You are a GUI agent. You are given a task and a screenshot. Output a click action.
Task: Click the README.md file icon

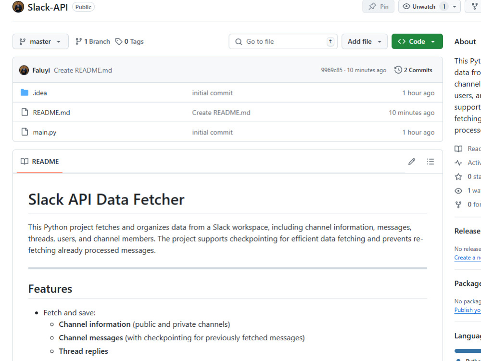[x=25, y=112]
